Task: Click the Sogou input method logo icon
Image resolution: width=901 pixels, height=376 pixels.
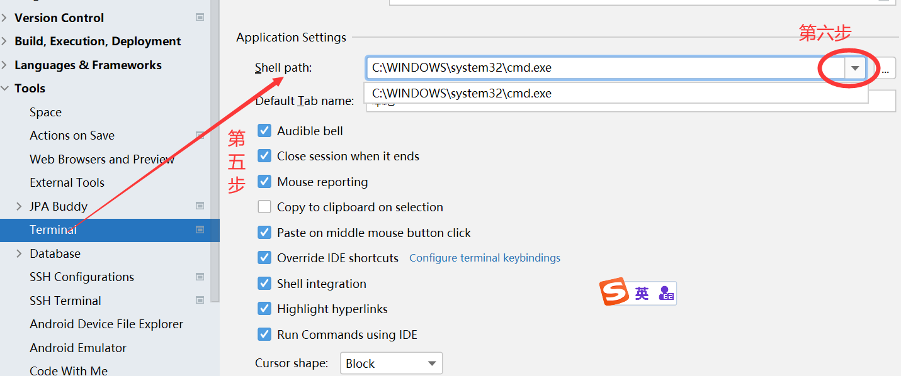Action: point(615,292)
